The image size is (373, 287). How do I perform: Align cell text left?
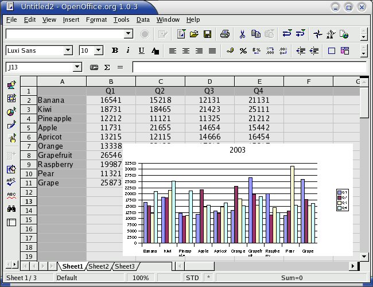coord(173,51)
